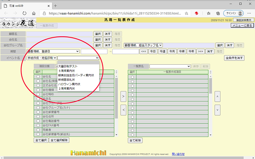The width and height of the screenshot is (255, 159).
Task: Check the 会社住所 checkbox
Action: tap(38, 116)
